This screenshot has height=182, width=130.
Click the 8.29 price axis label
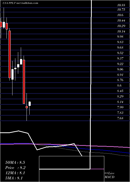120,96
